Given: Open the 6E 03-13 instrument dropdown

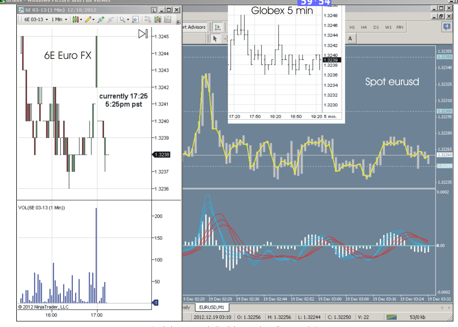Looking at the screenshot, I should click(x=36, y=19).
